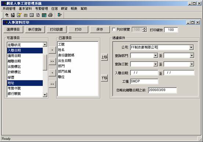This screenshot has height=142, width=203.
Task: Click the available items list's up scroll arrow
Action: [45, 44]
